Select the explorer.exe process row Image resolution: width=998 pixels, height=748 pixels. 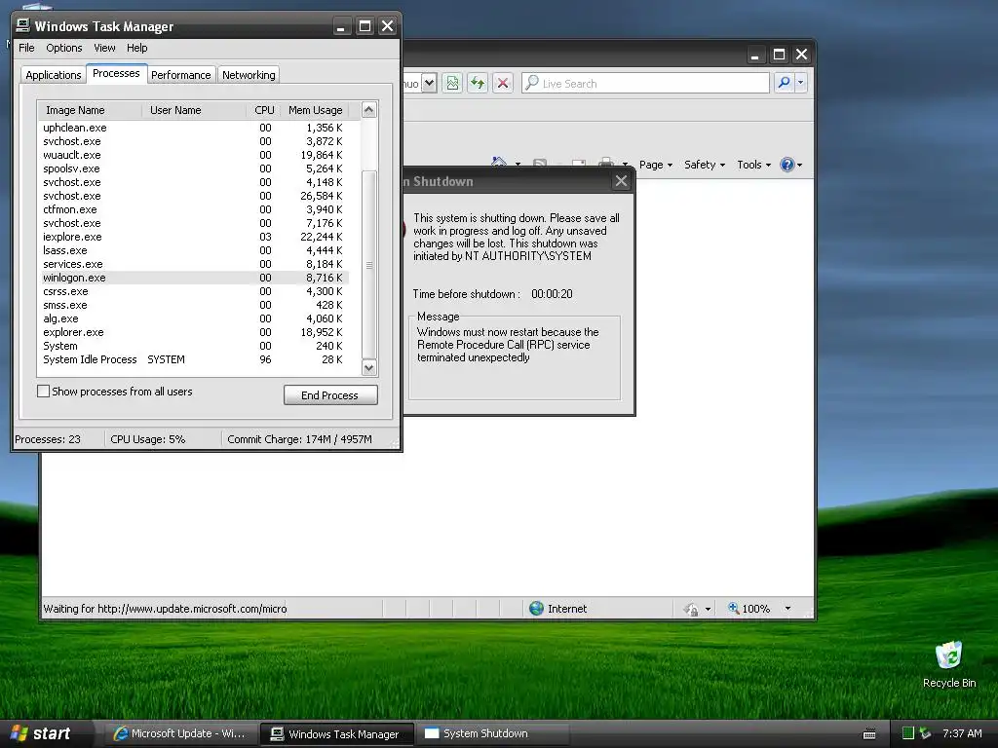[194, 332]
